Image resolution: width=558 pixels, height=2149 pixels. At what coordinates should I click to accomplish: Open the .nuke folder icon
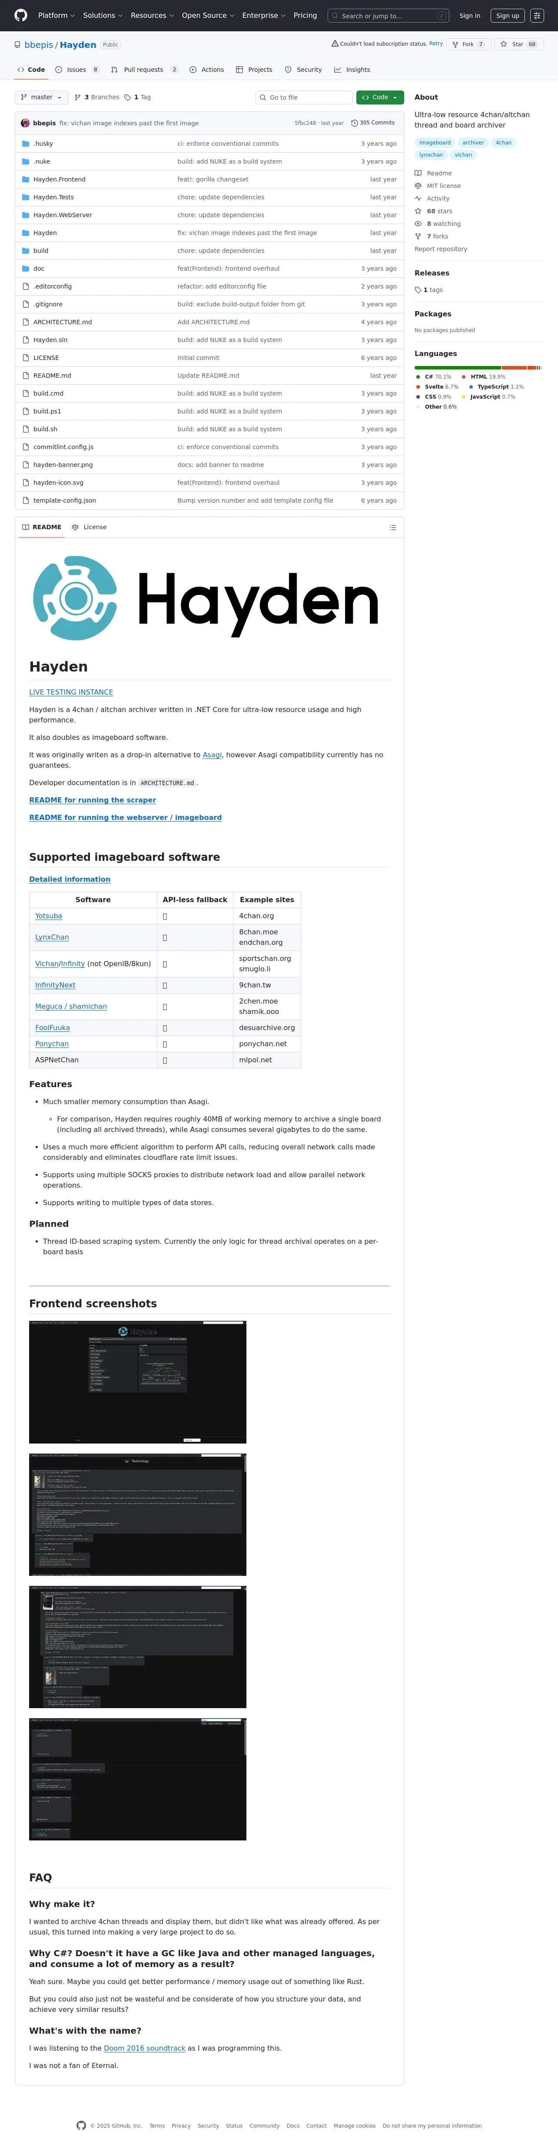click(26, 162)
